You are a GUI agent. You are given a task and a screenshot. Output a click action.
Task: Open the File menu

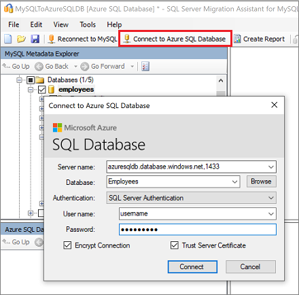click(14, 24)
